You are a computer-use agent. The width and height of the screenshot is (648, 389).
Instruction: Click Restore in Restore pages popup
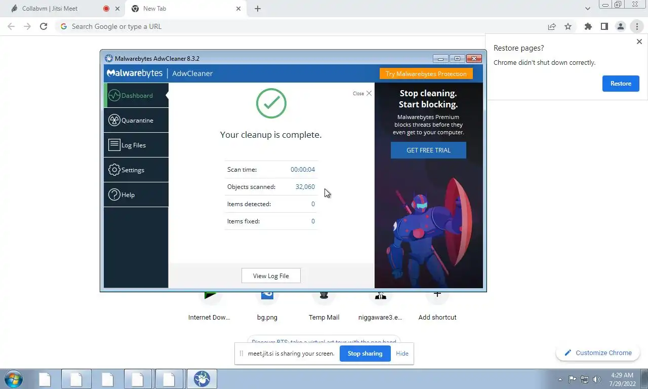(x=621, y=84)
